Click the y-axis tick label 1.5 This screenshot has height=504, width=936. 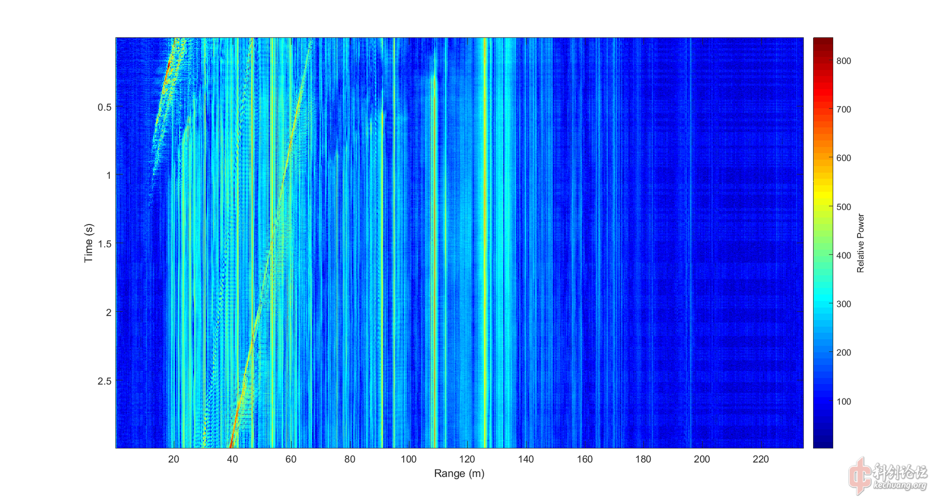coord(104,244)
